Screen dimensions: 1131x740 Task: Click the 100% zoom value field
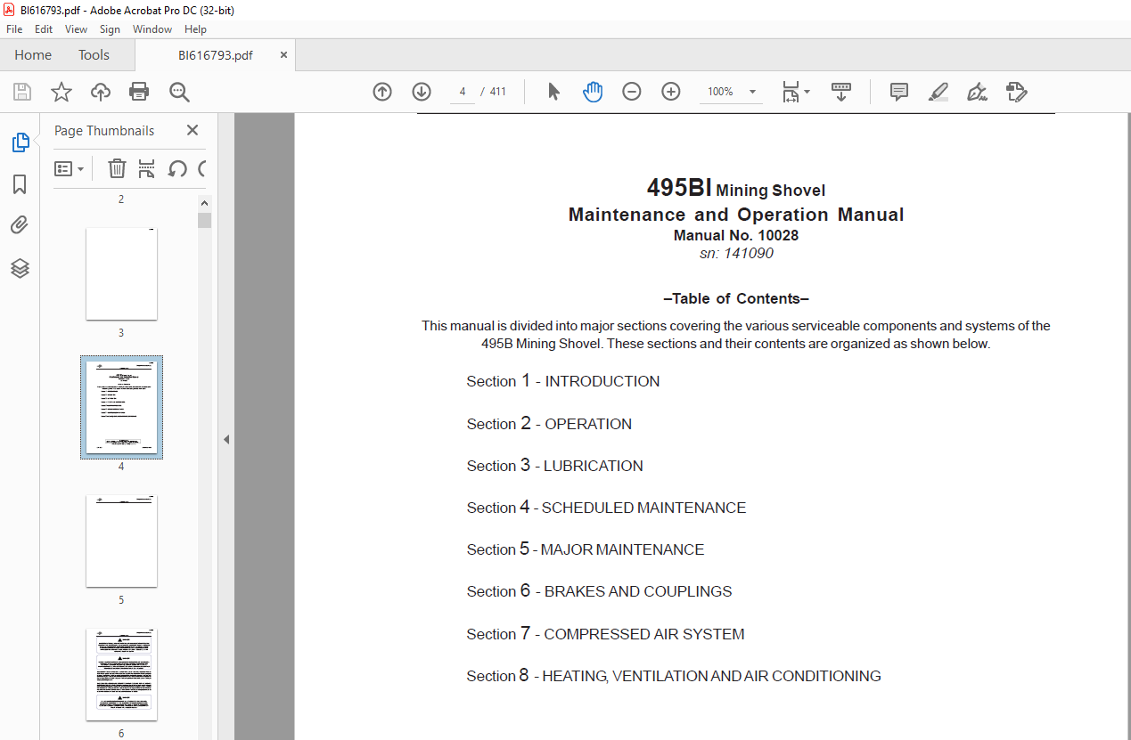[x=720, y=92]
